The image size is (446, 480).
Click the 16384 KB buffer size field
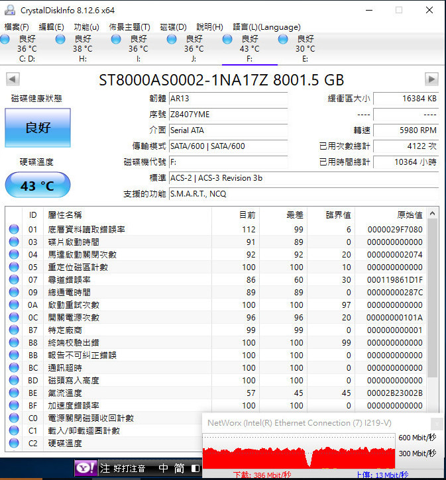(x=406, y=99)
